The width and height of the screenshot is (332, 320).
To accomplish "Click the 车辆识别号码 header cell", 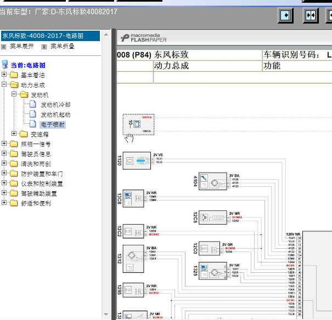I will 297,55.
